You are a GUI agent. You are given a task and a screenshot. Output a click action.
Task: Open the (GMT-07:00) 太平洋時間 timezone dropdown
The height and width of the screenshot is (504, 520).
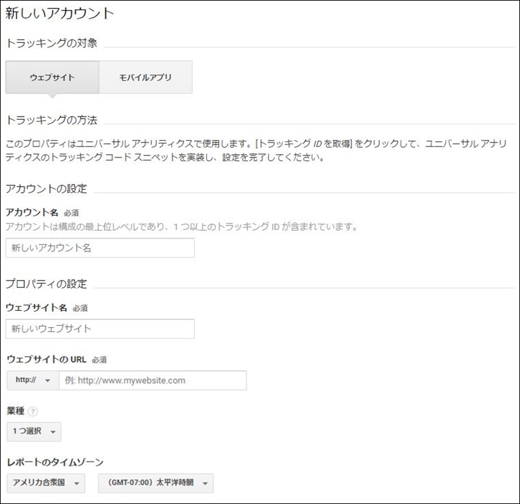[x=156, y=483]
